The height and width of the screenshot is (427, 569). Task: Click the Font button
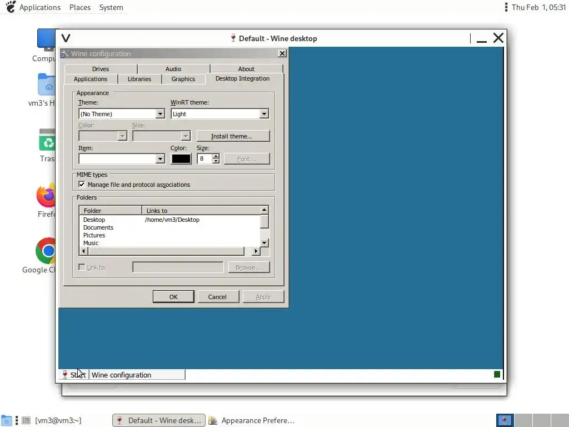[x=247, y=158]
